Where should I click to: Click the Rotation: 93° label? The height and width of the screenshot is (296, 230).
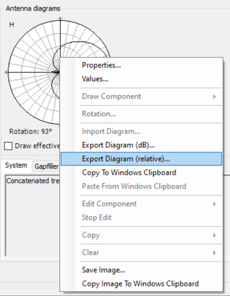30,131
